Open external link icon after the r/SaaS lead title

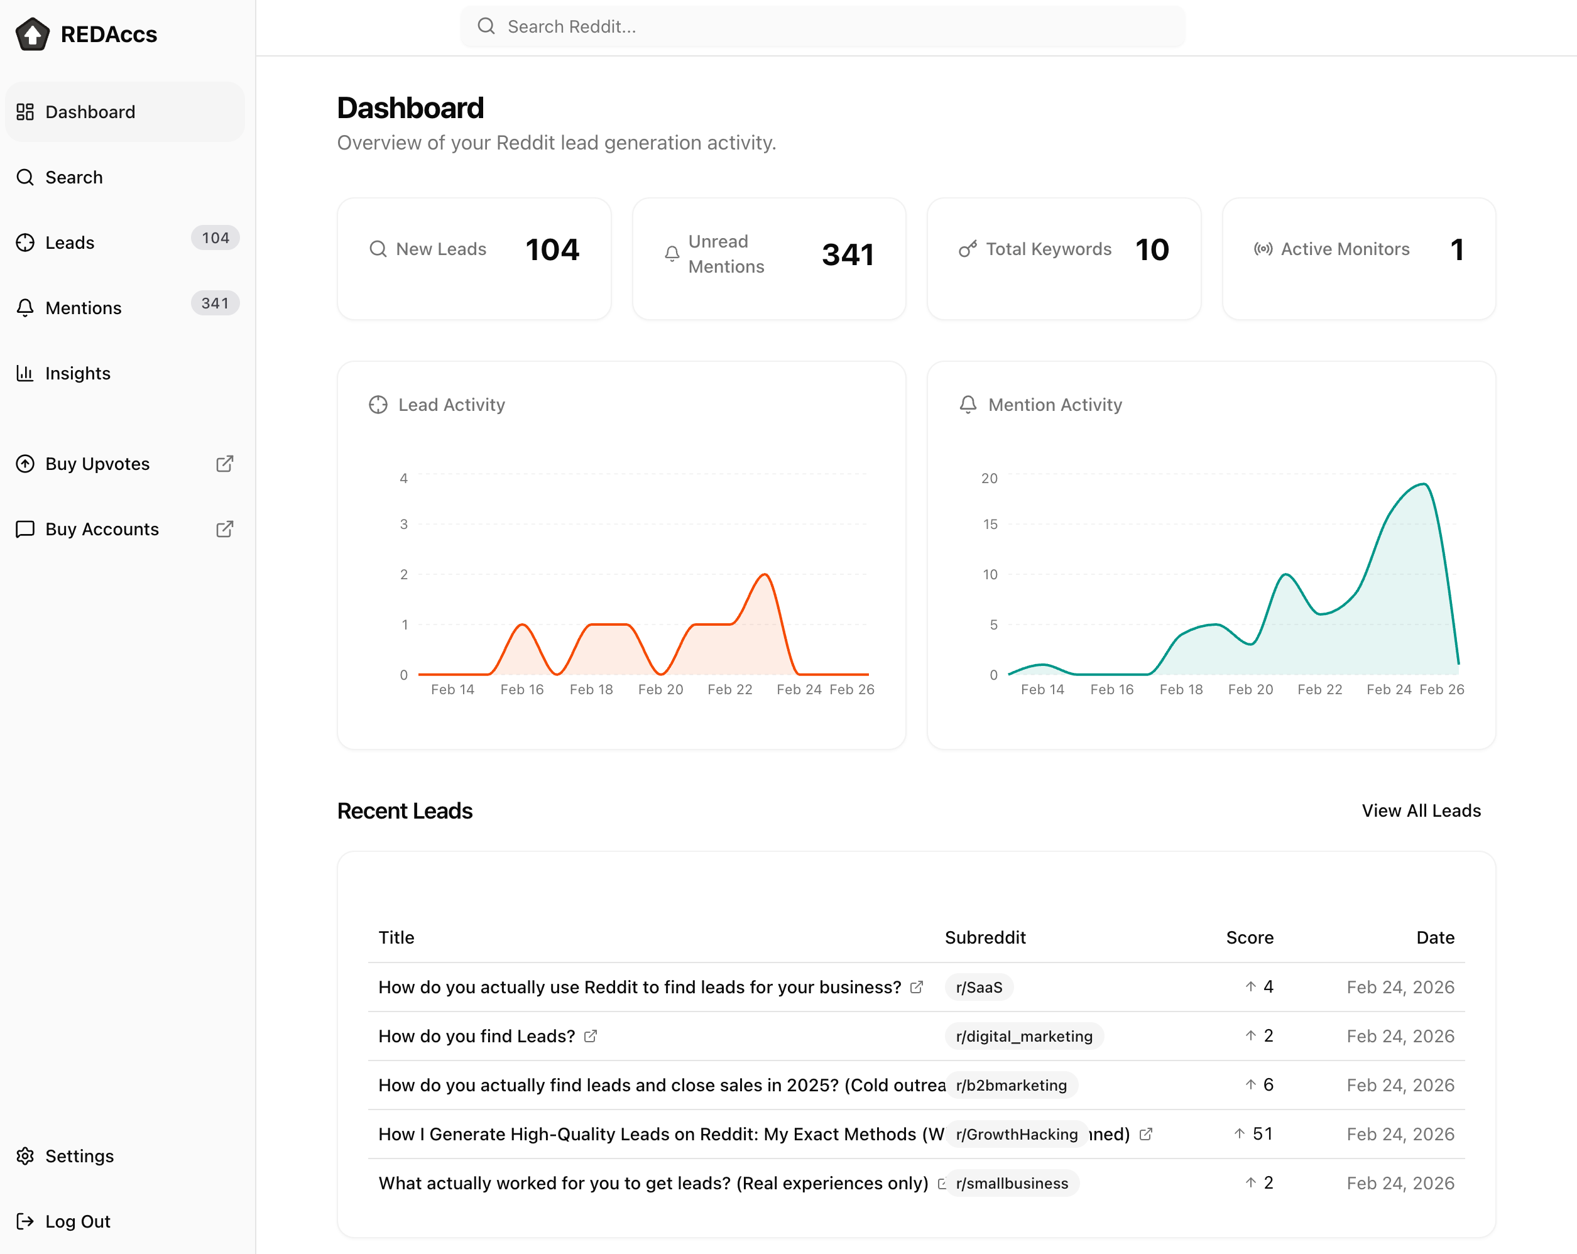[917, 987]
